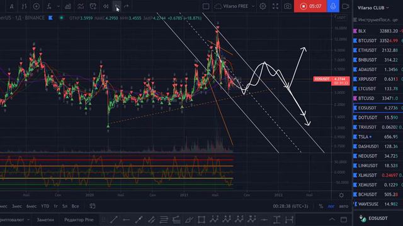
Task: Create an alert with the alarm clock icon
Action: click(93, 6)
